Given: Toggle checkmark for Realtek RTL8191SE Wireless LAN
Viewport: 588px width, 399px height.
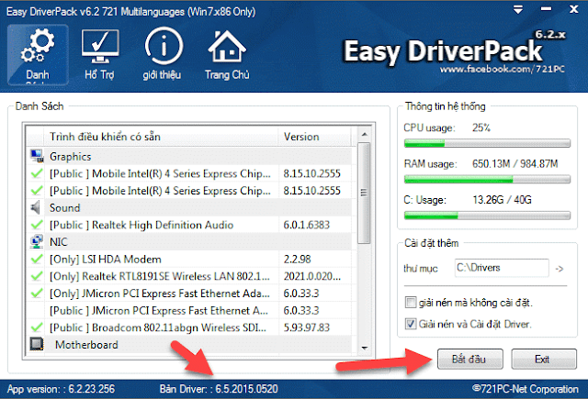Looking at the screenshot, I should point(37,276).
